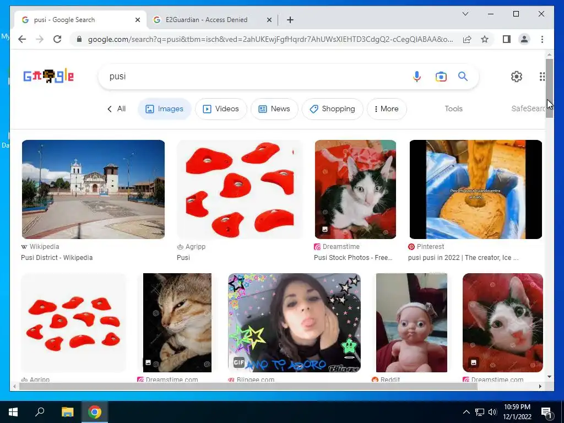Show hidden tray icons chevron
Viewport: 564px width, 423px height.
pos(466,412)
